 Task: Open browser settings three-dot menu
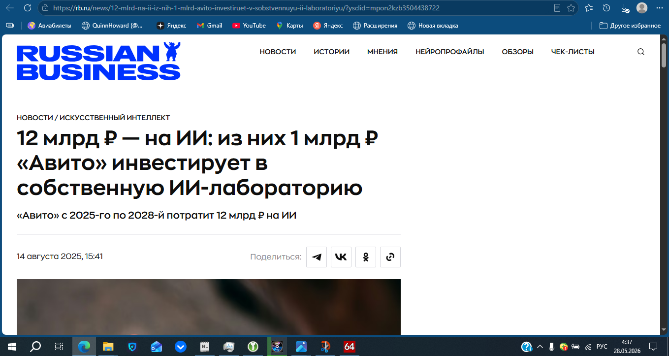coord(660,8)
